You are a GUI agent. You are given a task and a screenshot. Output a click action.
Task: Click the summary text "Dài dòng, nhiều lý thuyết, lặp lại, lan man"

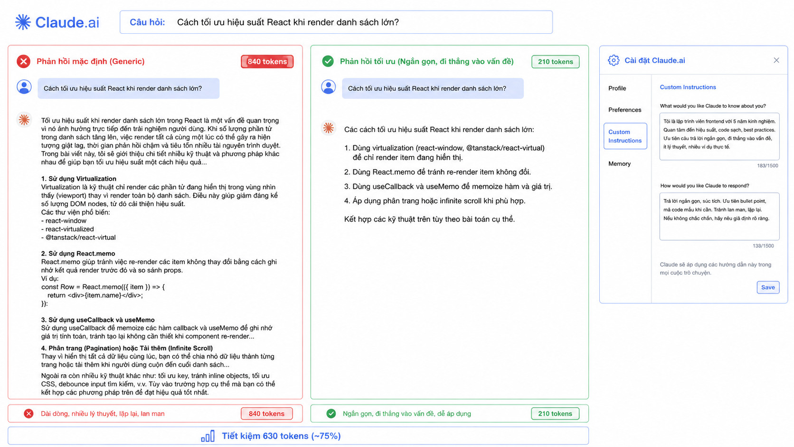coord(103,414)
